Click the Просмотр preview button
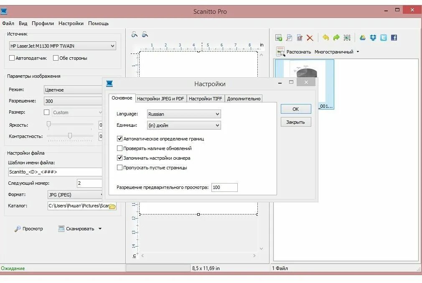Image resolution: width=422 pixels, height=283 pixels. [x=28, y=229]
